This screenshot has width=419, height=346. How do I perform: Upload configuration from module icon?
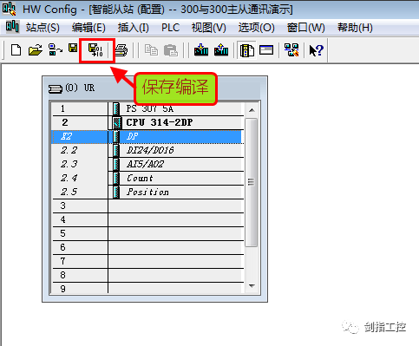(x=221, y=49)
